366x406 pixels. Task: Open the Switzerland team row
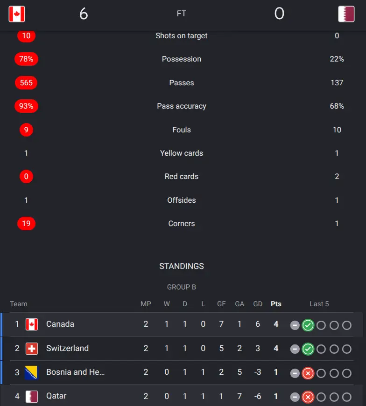coord(182,349)
